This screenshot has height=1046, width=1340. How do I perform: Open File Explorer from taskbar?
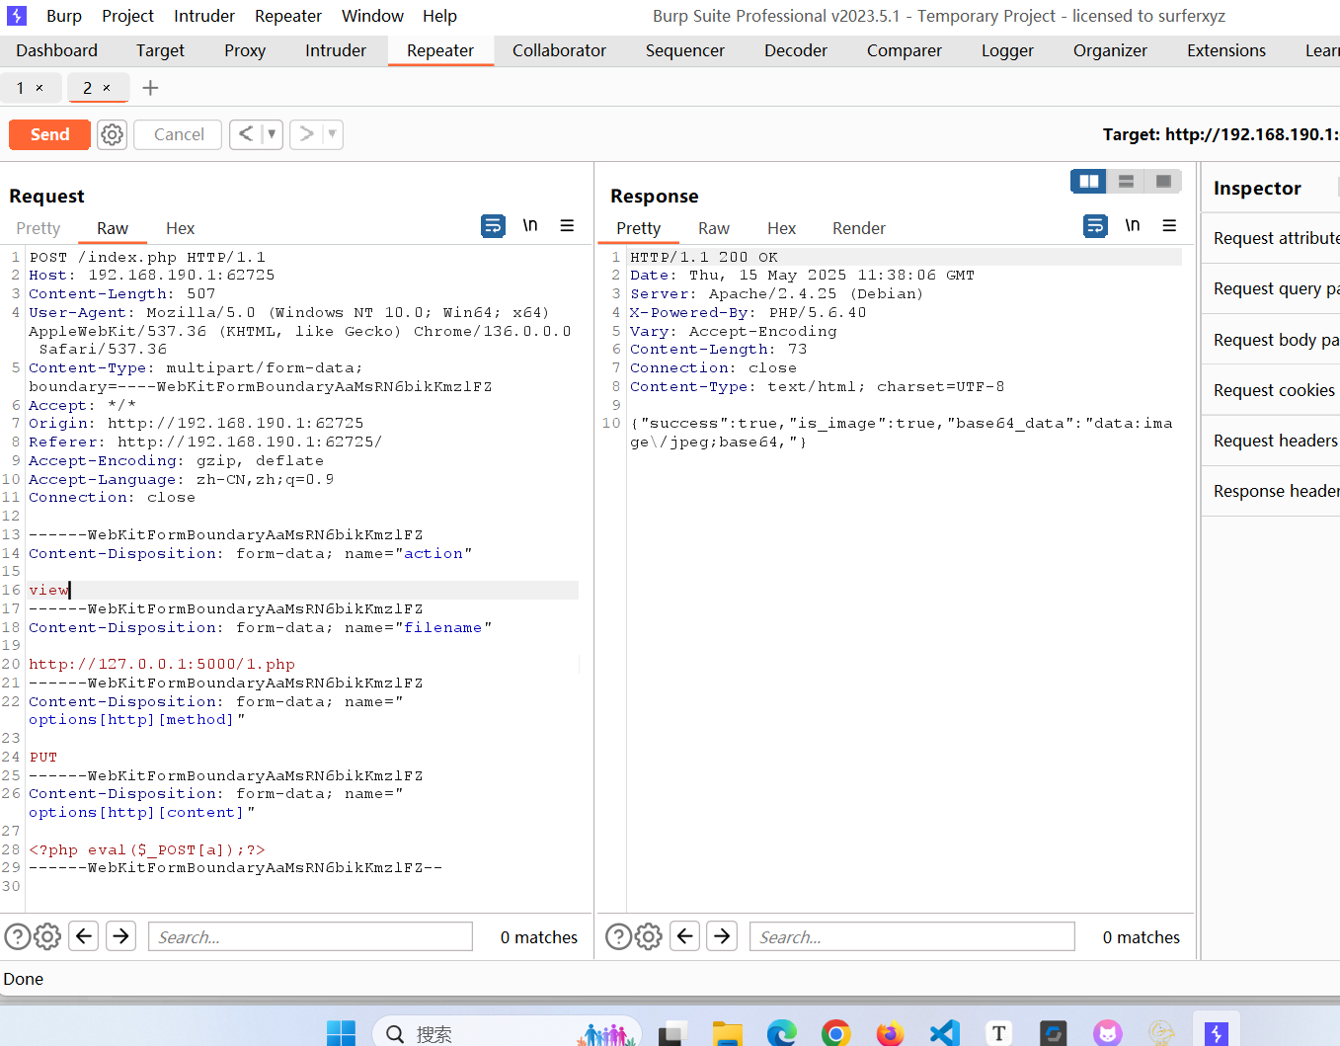728,1033
